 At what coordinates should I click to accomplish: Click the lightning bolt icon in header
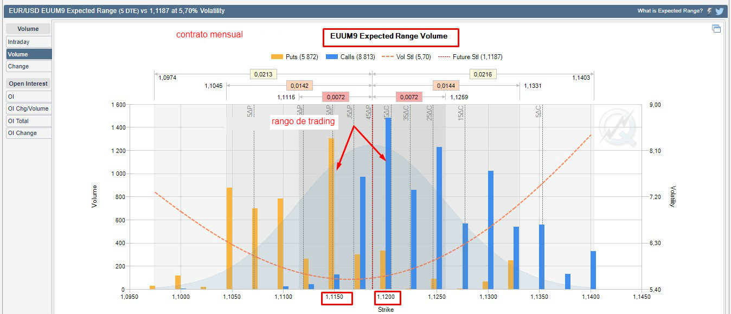coord(709,11)
